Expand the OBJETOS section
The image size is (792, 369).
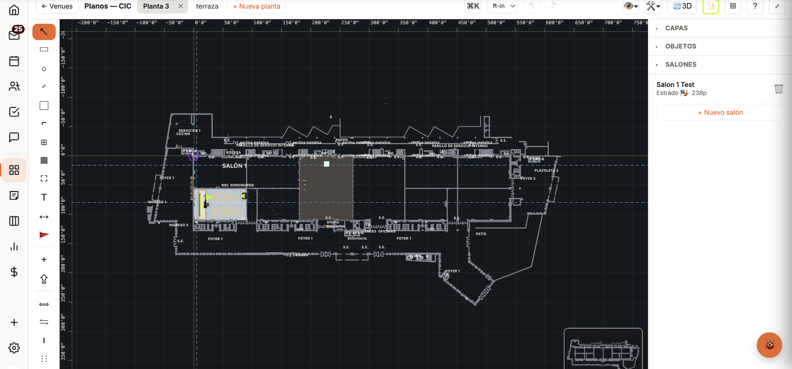click(x=720, y=47)
